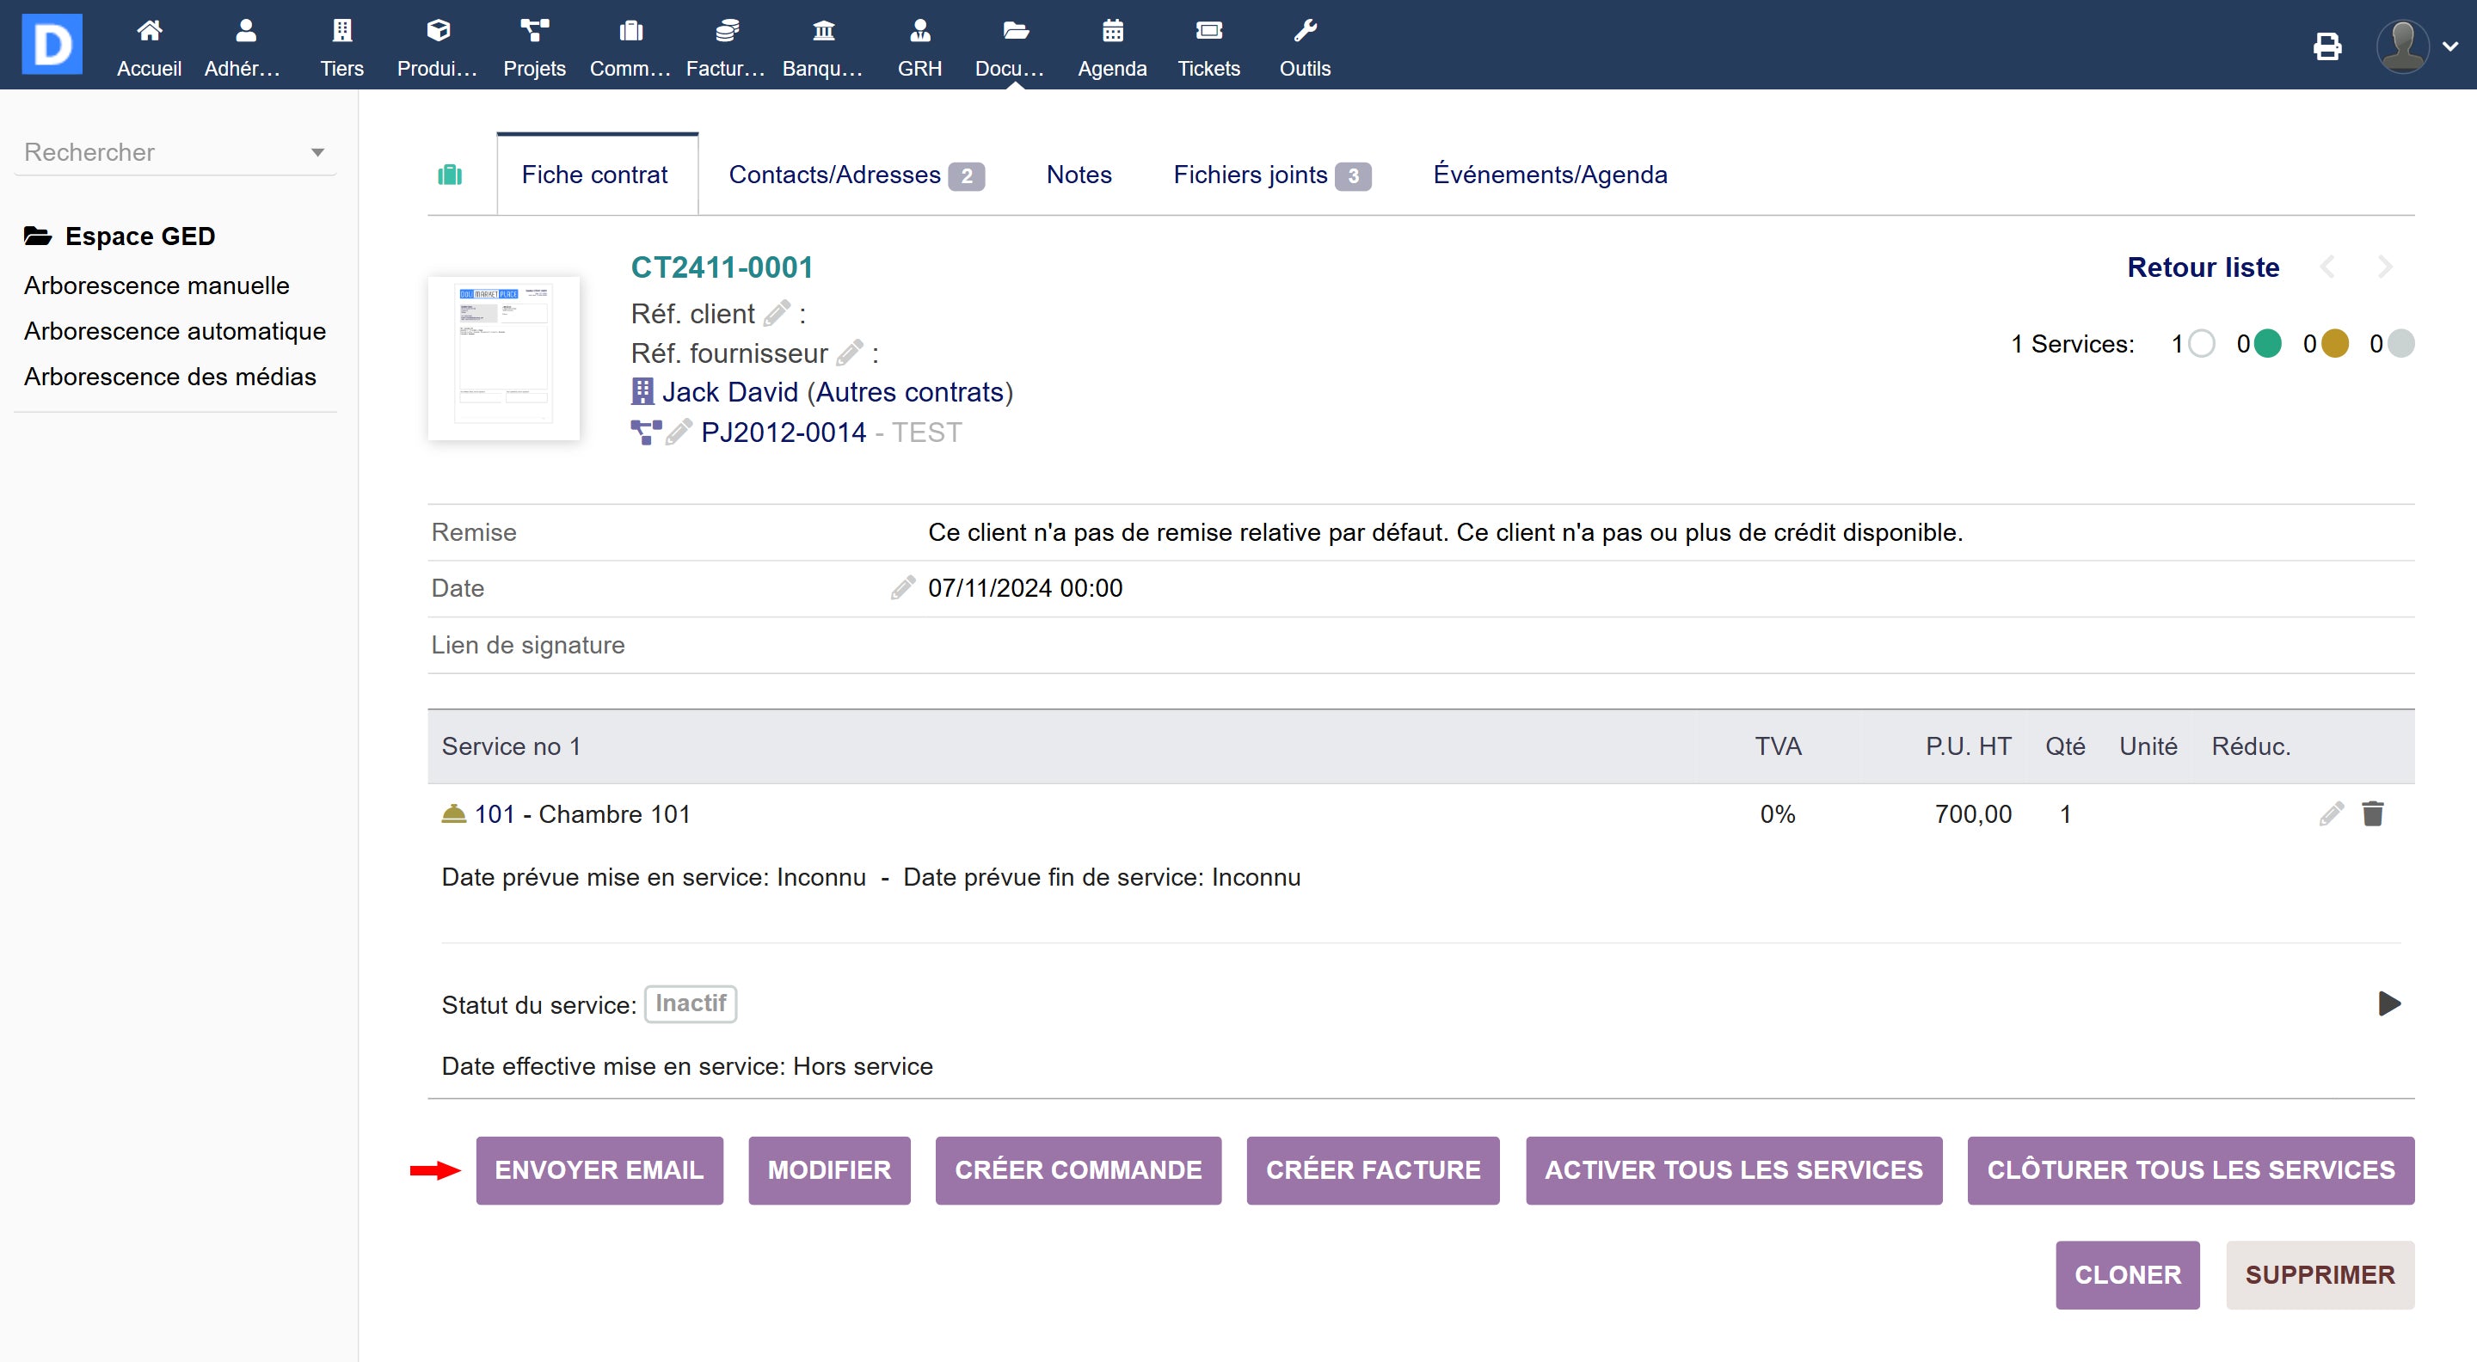The image size is (2477, 1362).
Task: Edit the contract date with the pencil icon
Action: (x=902, y=587)
